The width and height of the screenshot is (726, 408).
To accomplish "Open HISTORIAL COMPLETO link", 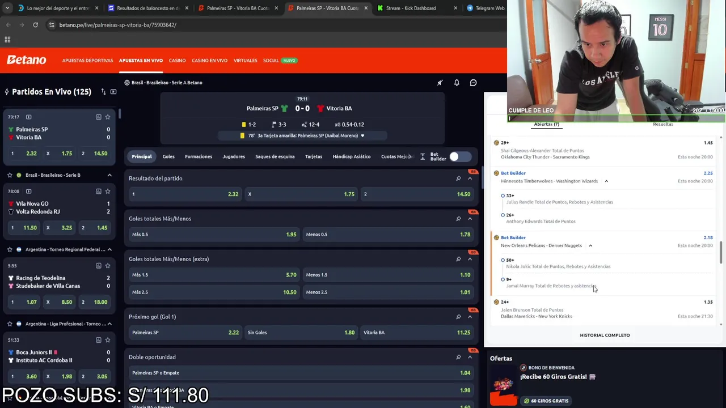I will (605, 335).
